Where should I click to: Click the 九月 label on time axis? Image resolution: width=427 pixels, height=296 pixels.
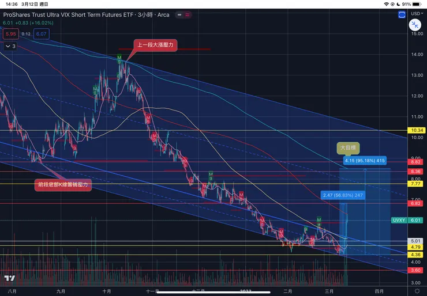[61, 291]
